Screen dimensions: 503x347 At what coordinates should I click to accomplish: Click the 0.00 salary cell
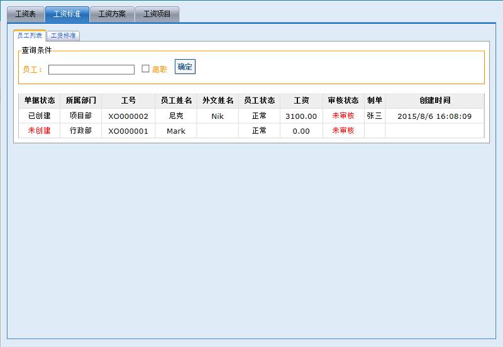click(301, 131)
